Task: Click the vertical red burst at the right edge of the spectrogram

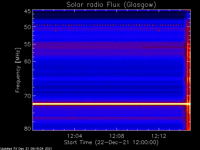Action: (x=188, y=70)
